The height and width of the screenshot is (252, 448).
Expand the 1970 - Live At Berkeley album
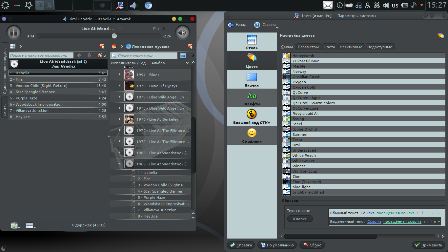120,119
